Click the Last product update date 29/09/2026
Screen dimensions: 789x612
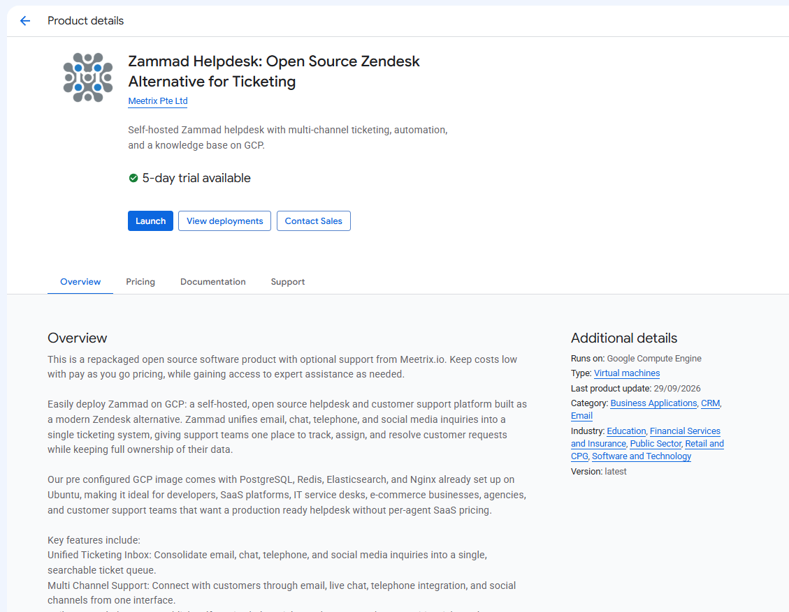click(677, 389)
